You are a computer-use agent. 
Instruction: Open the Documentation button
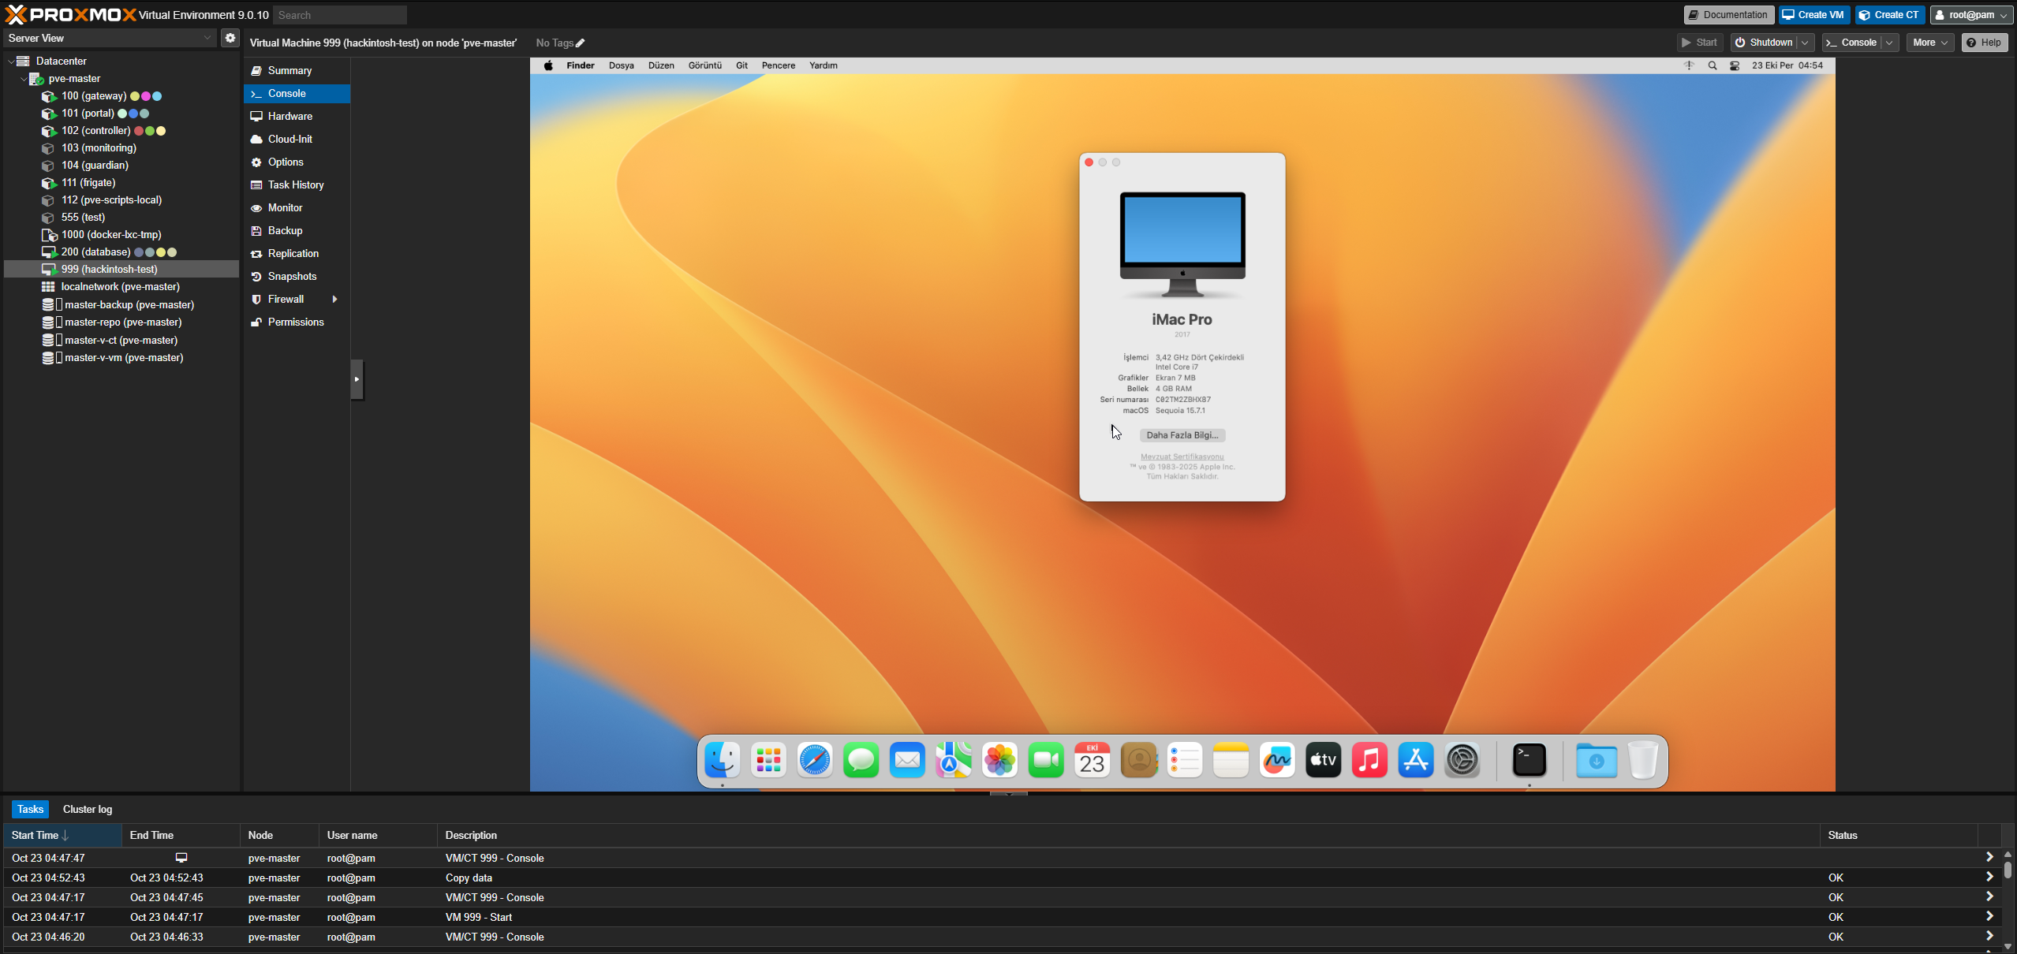(1729, 15)
